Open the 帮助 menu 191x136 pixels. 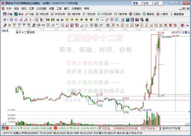pyautogui.click(x=87, y=9)
